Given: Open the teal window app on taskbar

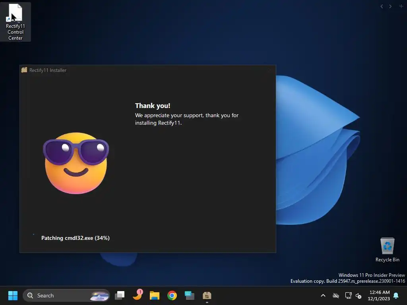Looking at the screenshot, I should 190,295.
